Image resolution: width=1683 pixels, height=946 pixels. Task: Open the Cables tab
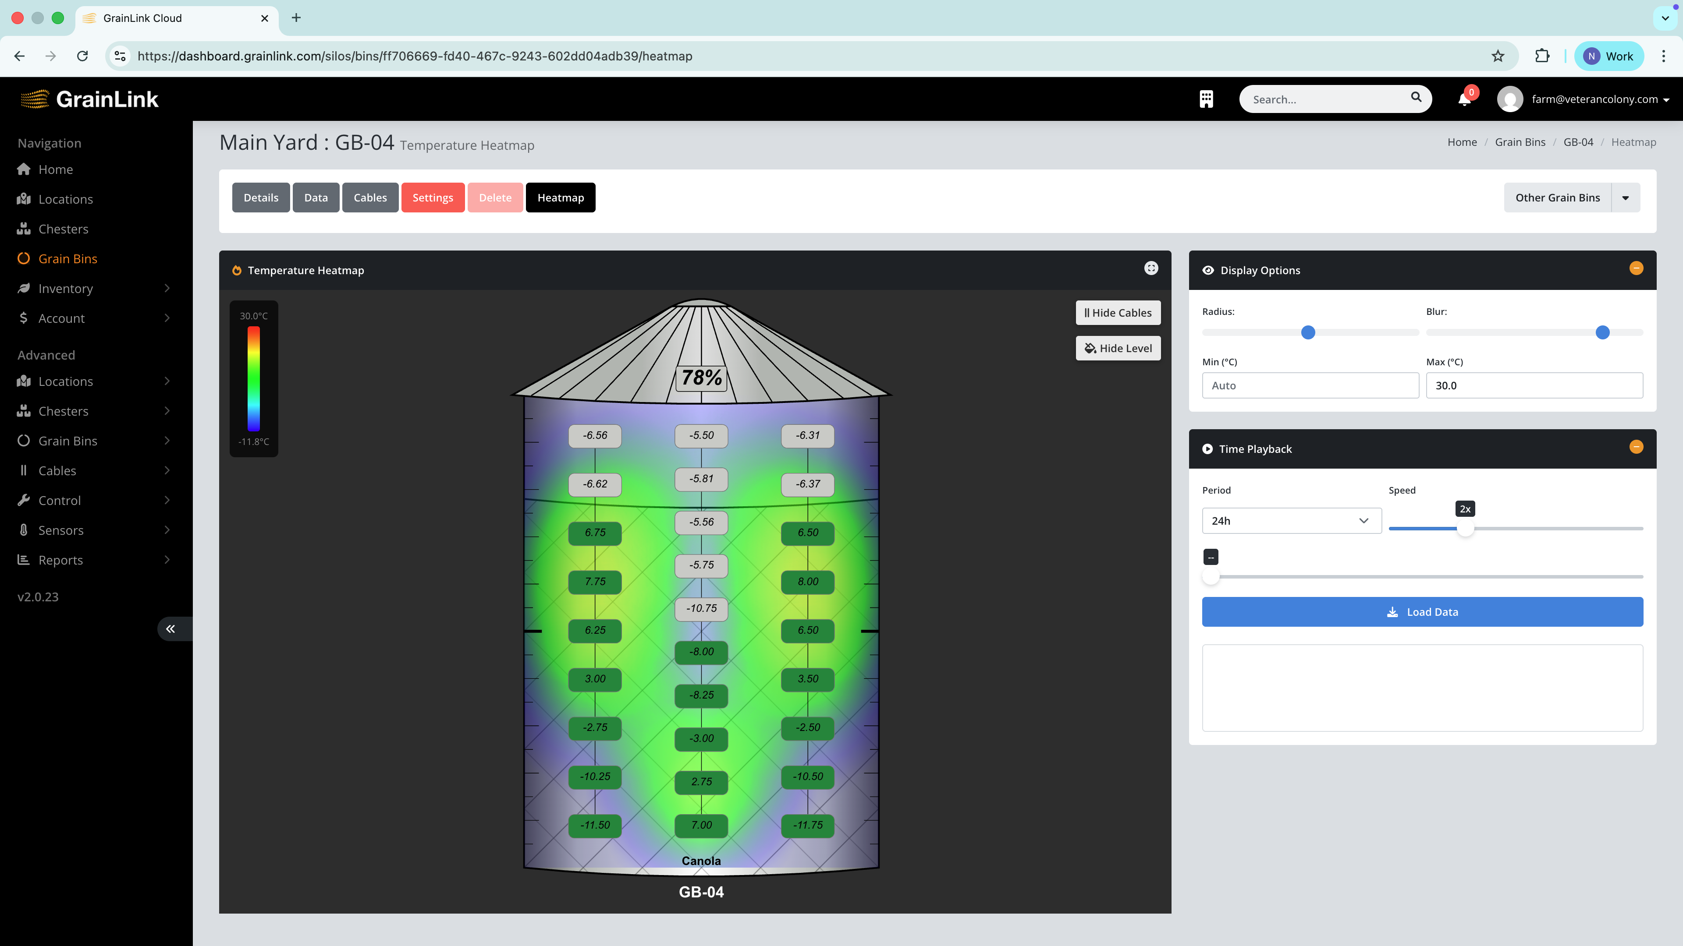370,197
